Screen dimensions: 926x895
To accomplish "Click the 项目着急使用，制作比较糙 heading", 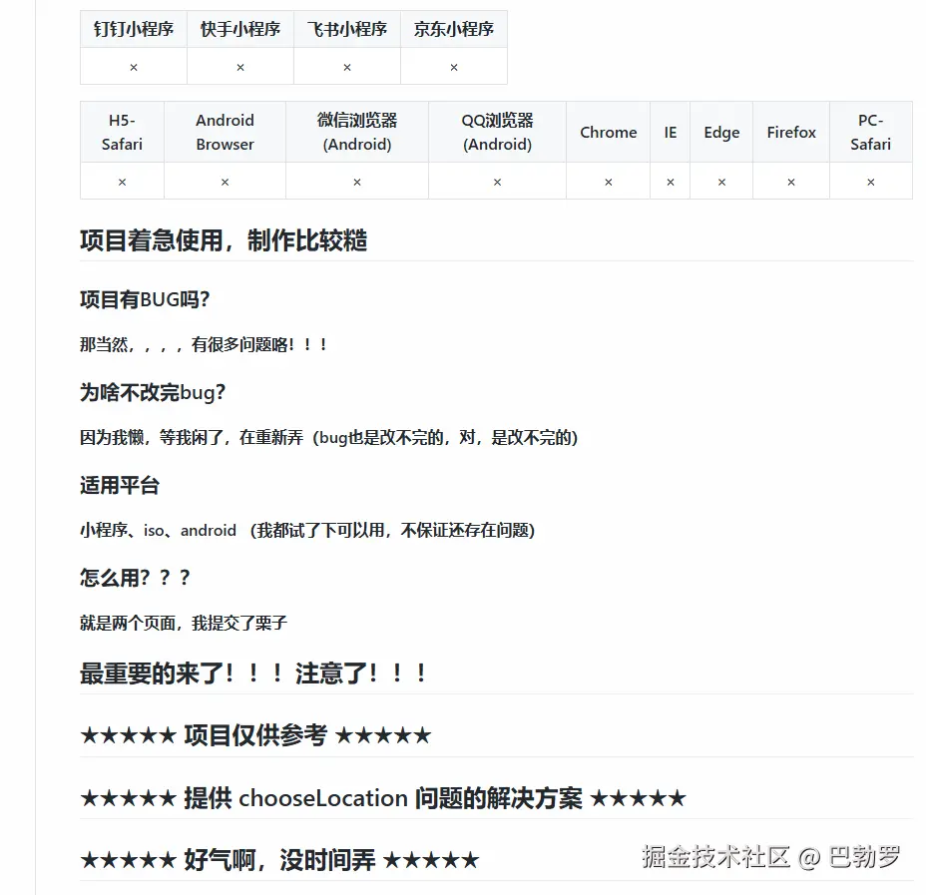I will 224,240.
